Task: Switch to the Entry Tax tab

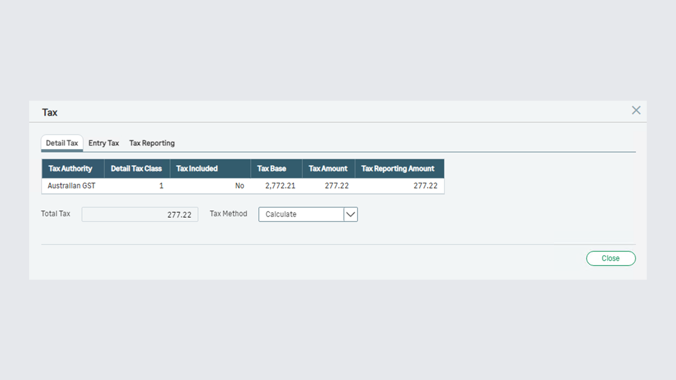Action: click(x=103, y=143)
